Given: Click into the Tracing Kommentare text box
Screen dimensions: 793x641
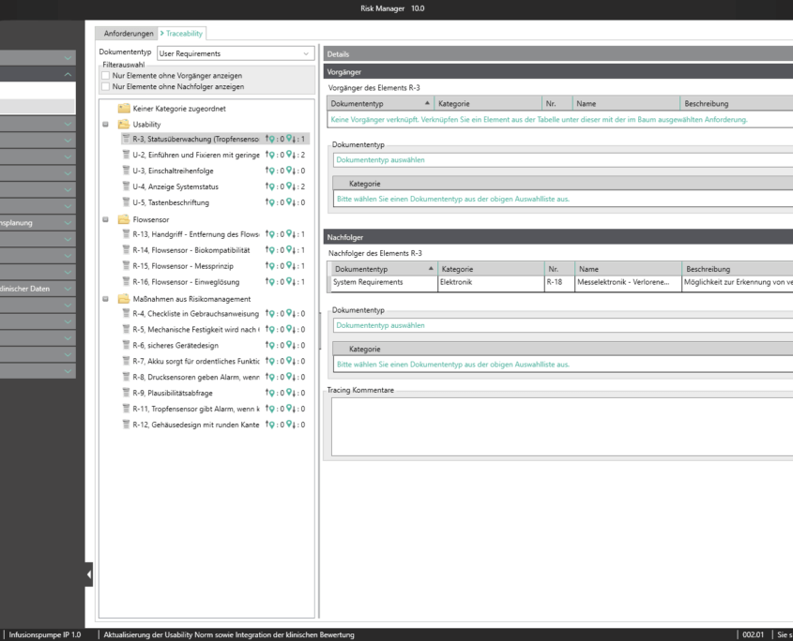Looking at the screenshot, I should coord(558,425).
